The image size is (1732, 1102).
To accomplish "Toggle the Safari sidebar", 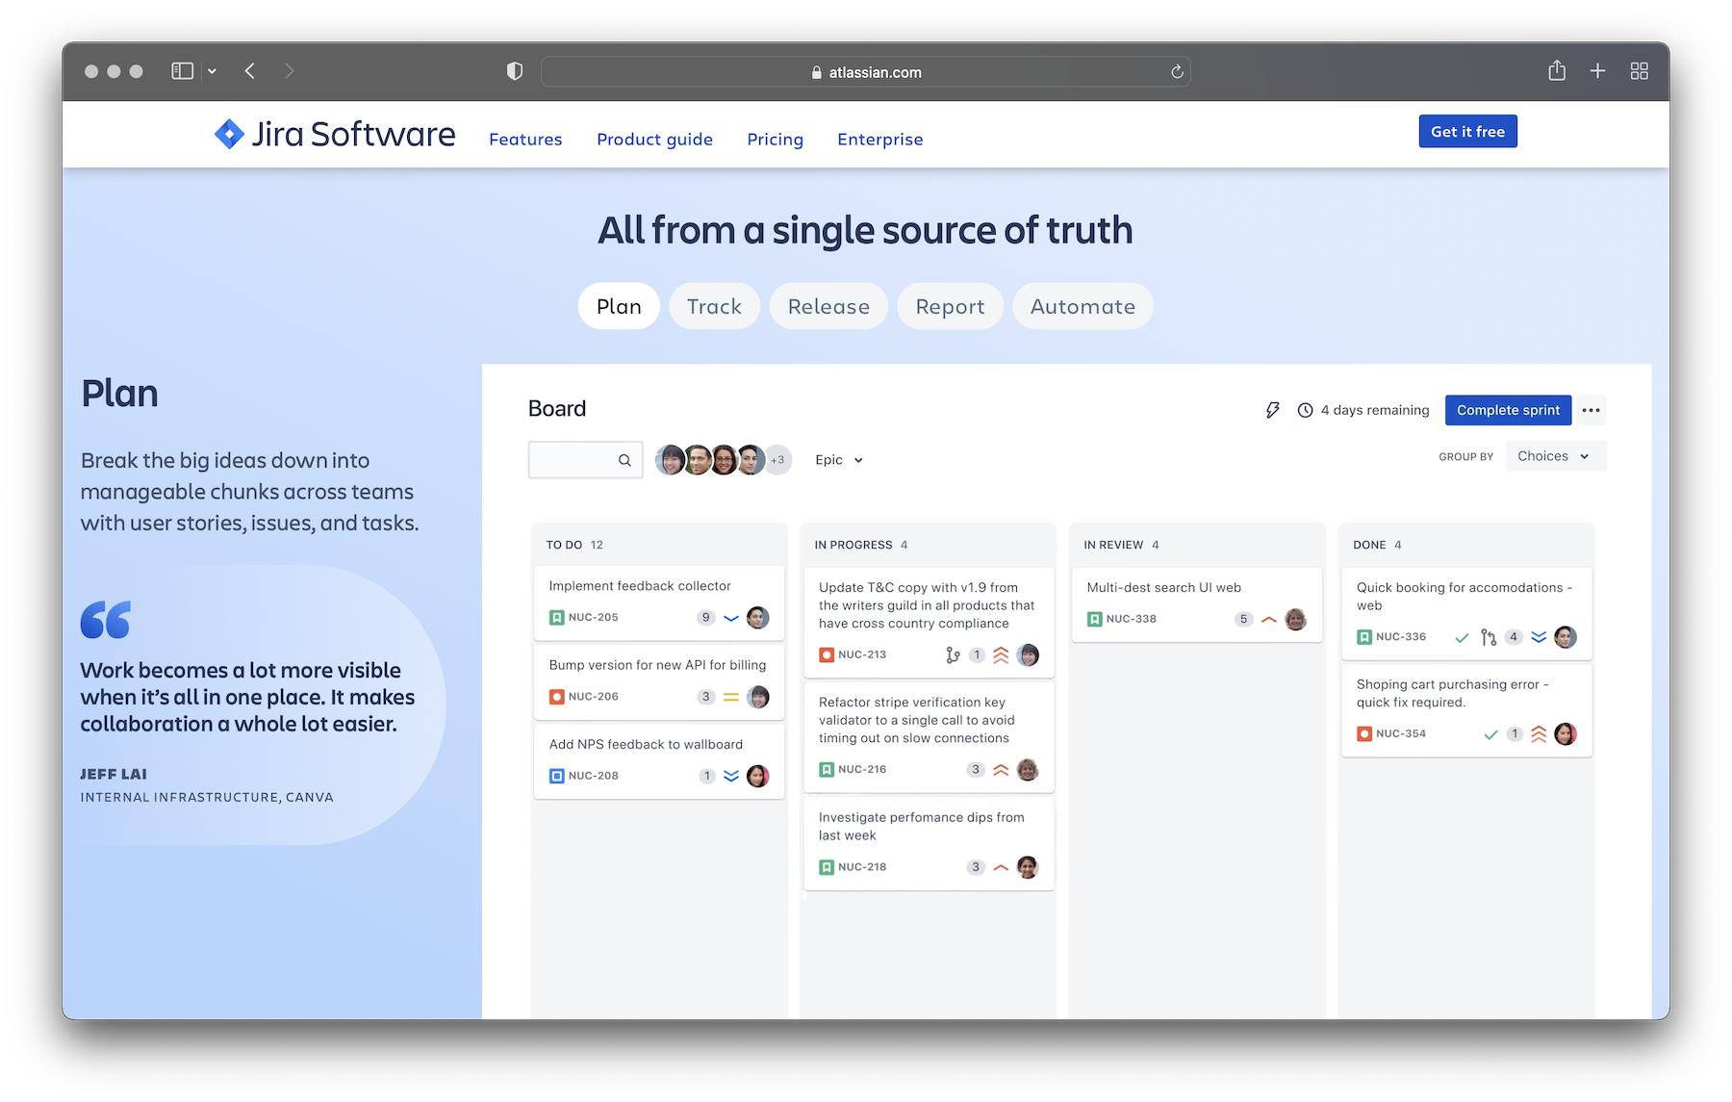I will [x=182, y=70].
